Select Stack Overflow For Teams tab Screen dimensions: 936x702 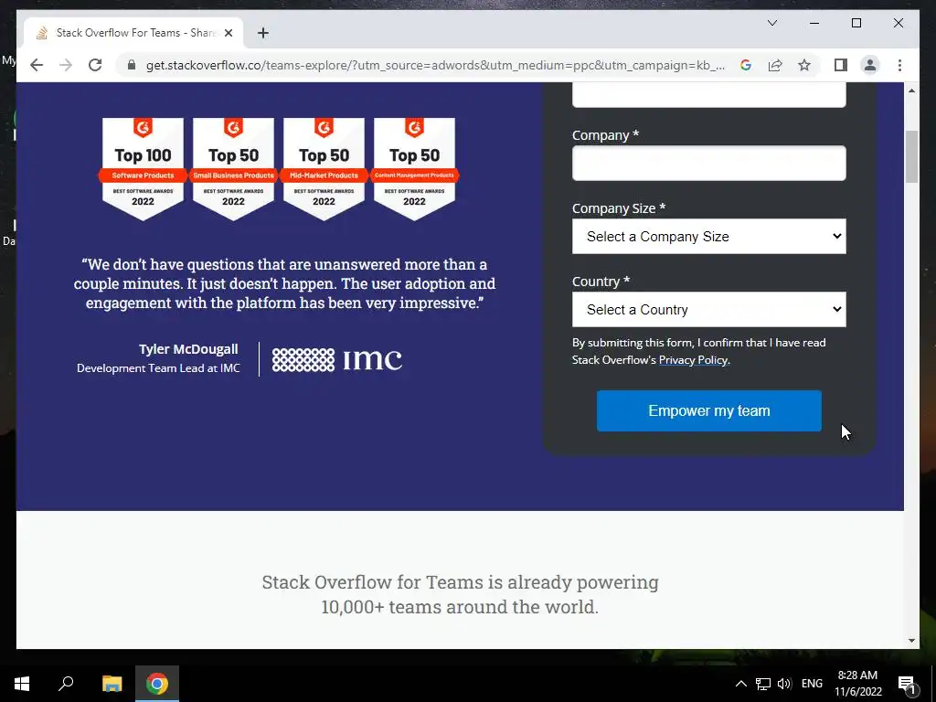133,33
